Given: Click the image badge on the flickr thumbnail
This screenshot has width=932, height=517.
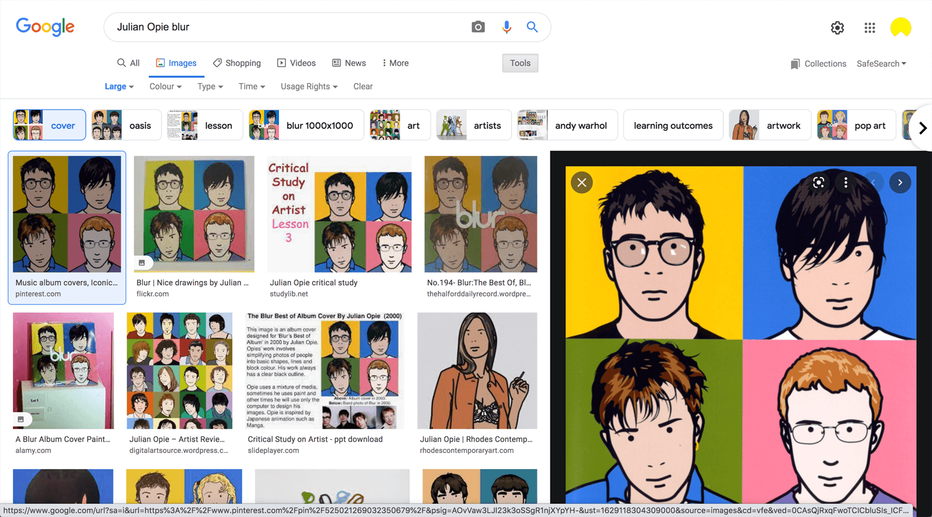Looking at the screenshot, I should click(x=142, y=263).
